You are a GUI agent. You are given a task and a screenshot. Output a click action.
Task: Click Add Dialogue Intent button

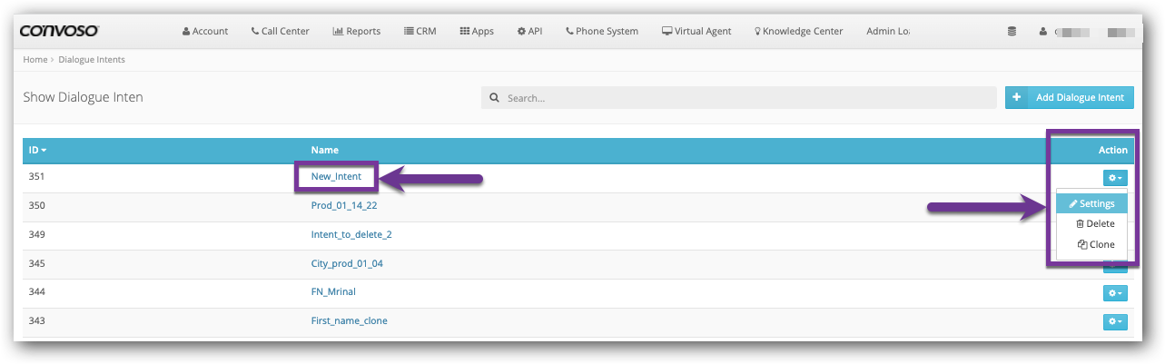coord(1070,97)
